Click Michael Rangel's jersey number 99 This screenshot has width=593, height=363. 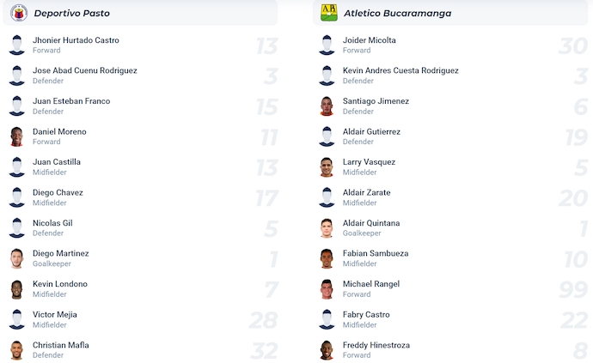click(x=572, y=290)
